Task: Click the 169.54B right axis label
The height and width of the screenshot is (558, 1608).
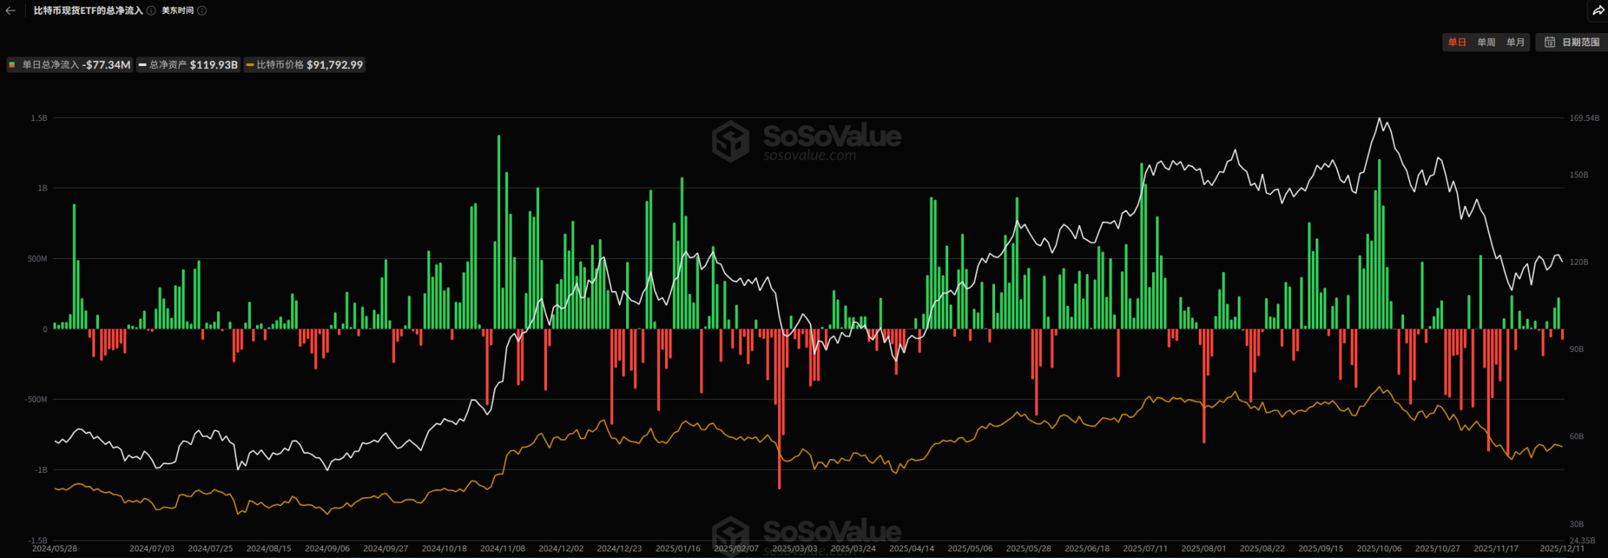Action: click(x=1584, y=118)
